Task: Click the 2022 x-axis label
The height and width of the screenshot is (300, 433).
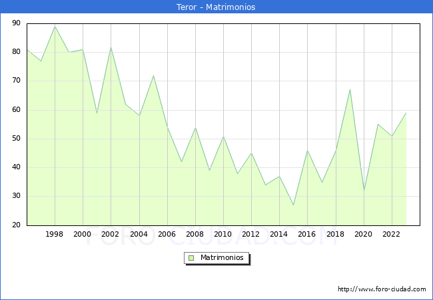Action: coord(391,234)
